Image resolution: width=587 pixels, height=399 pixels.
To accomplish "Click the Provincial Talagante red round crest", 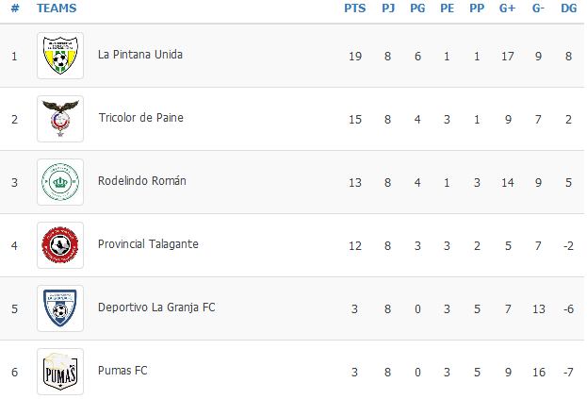I will [60, 245].
